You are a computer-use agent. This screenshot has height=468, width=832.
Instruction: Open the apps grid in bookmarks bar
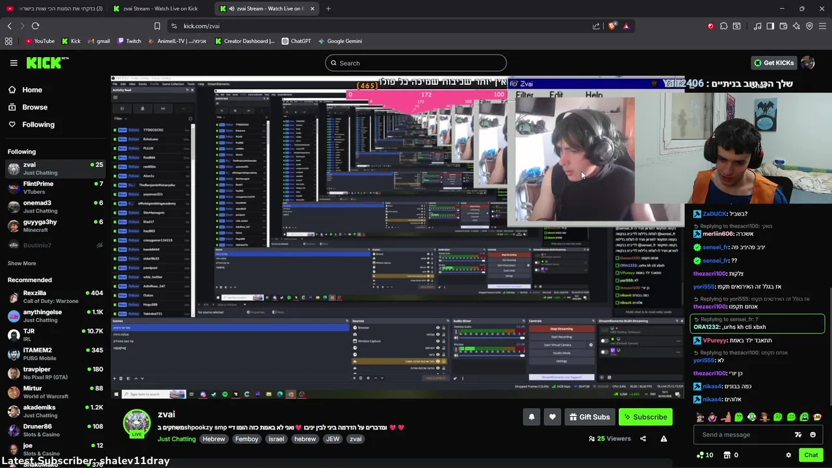point(8,41)
